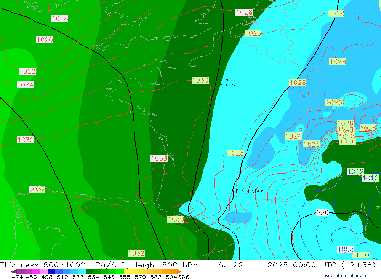Click the 1028 label left of Dourbies
This screenshot has width=381, height=279.
pyautogui.click(x=236, y=153)
